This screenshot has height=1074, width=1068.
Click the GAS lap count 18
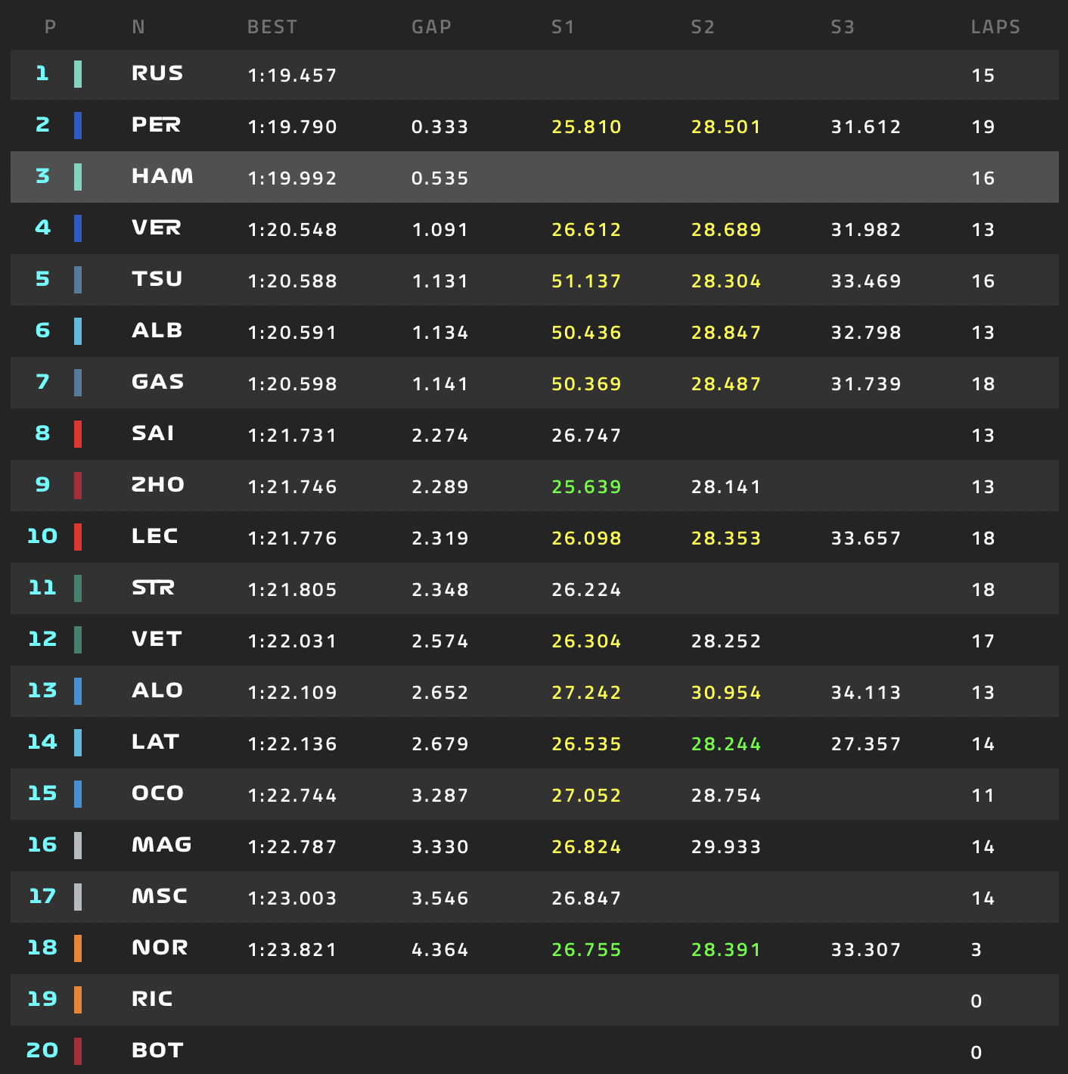click(x=983, y=384)
